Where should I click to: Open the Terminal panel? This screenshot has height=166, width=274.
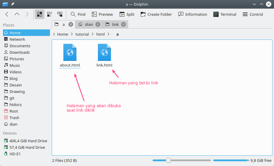point(225,14)
